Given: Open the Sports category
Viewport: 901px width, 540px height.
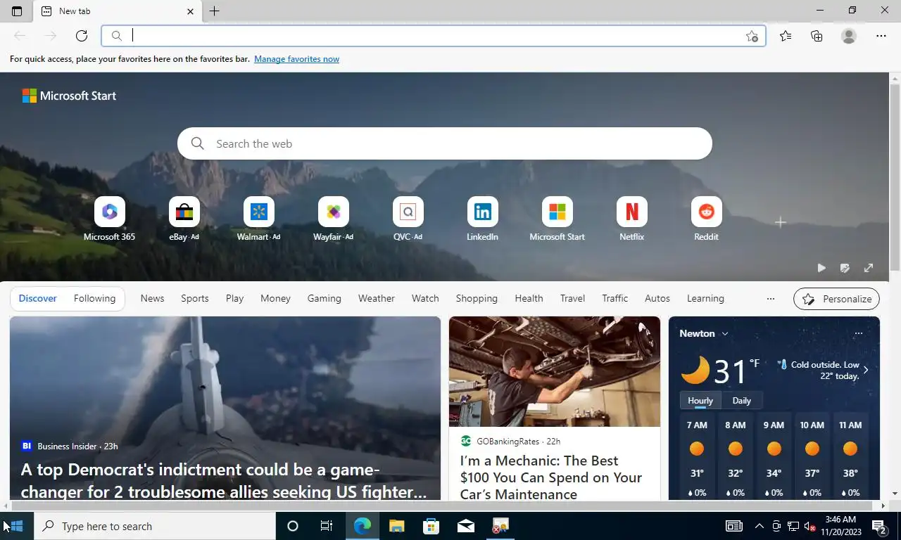Looking at the screenshot, I should click(195, 298).
